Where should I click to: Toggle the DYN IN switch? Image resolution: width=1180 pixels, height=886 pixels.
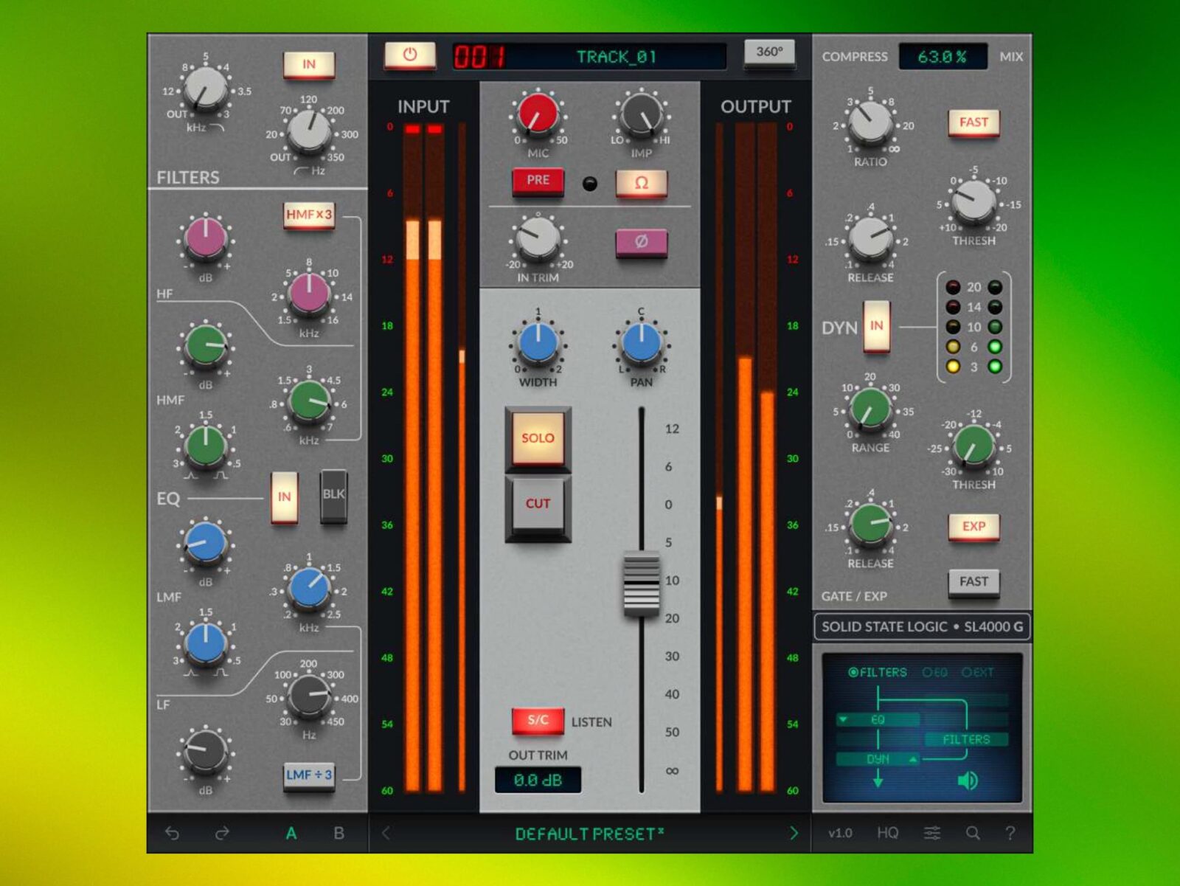tap(876, 326)
